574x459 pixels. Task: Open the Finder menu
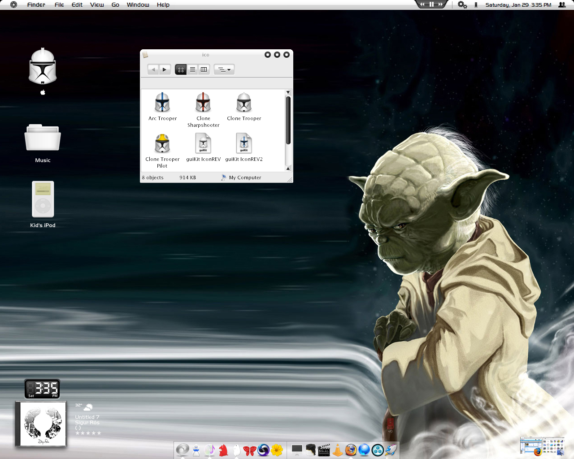(36, 5)
